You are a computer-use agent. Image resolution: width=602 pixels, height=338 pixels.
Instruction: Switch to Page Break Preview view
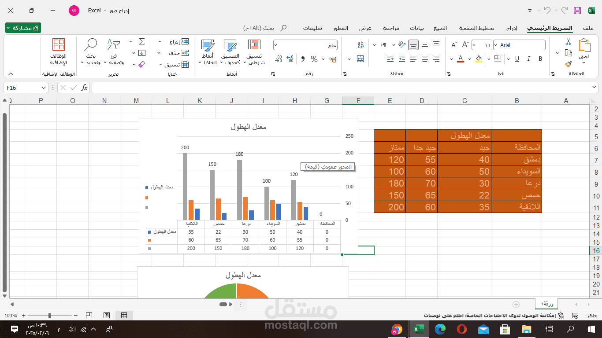pos(89,316)
